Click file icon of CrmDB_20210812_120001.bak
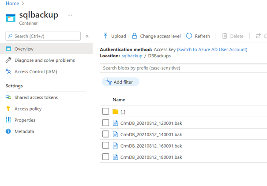The height and width of the screenshot is (186, 267). [x=116, y=123]
